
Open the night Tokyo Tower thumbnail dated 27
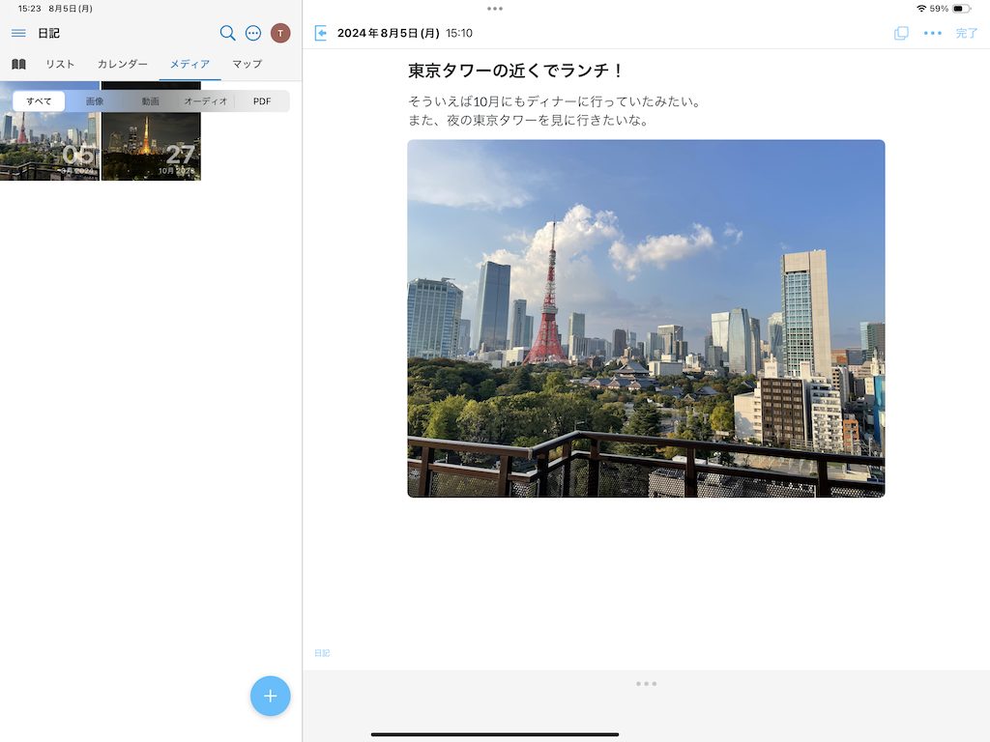point(151,130)
